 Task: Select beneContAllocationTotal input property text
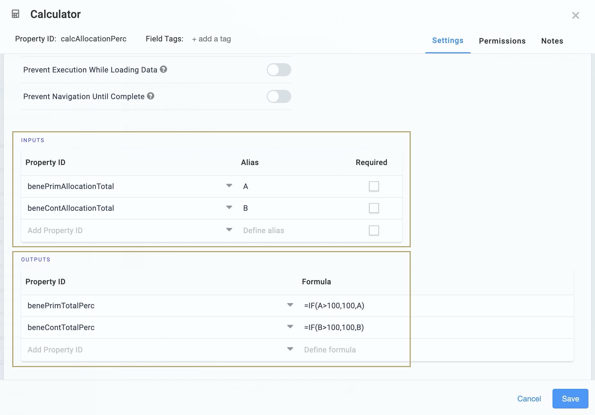71,208
